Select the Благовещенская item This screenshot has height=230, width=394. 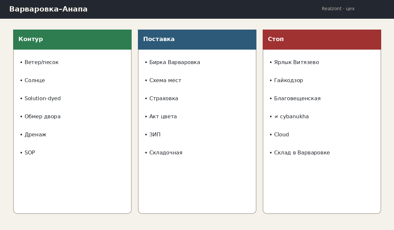[295, 99]
